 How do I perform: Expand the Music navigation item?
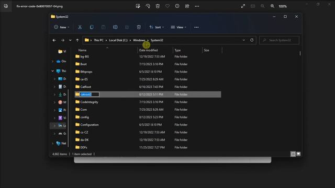click(54, 102)
